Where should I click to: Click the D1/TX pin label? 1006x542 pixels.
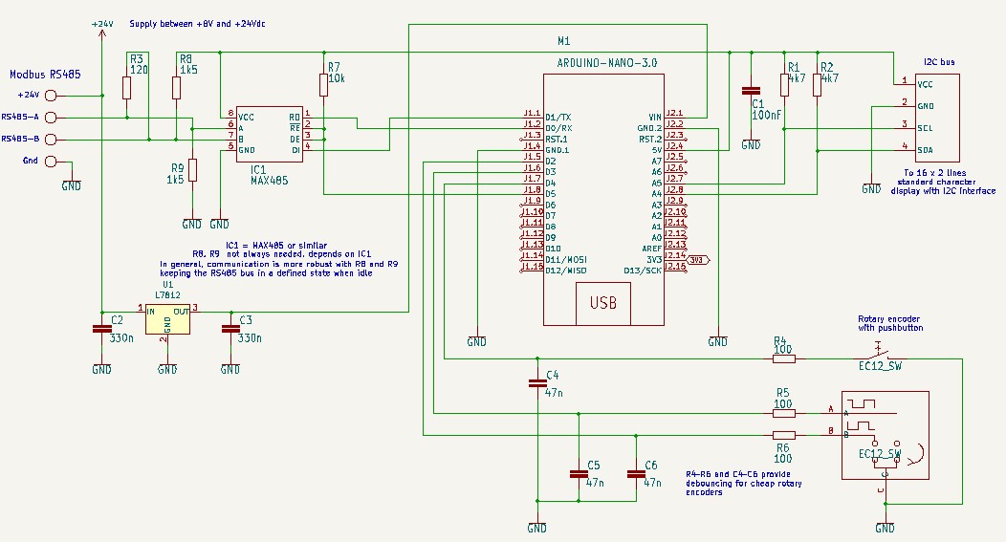(x=558, y=118)
